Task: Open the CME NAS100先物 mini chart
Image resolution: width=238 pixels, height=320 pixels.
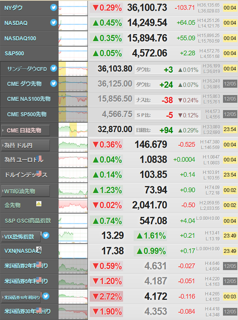Action: [73, 99]
